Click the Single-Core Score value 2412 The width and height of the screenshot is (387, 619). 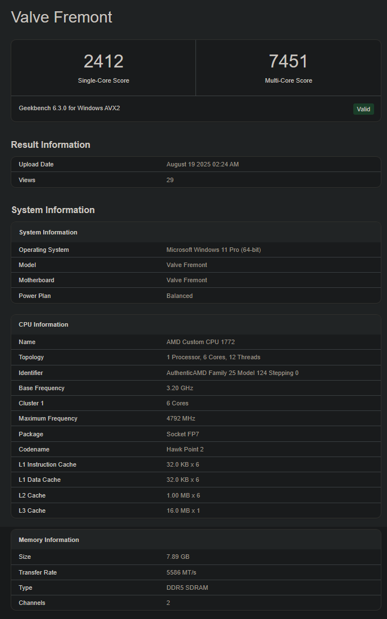[103, 61]
